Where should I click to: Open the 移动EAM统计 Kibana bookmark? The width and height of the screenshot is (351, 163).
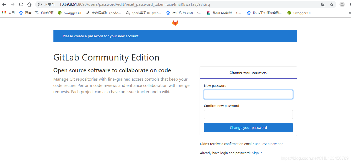tap(224, 13)
